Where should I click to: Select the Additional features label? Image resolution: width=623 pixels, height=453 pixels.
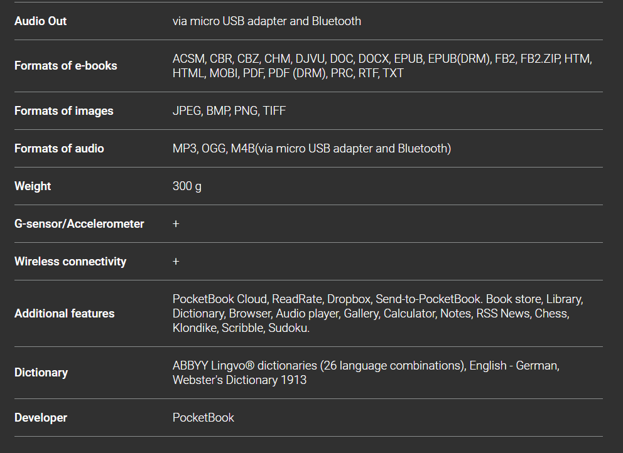pyautogui.click(x=64, y=314)
